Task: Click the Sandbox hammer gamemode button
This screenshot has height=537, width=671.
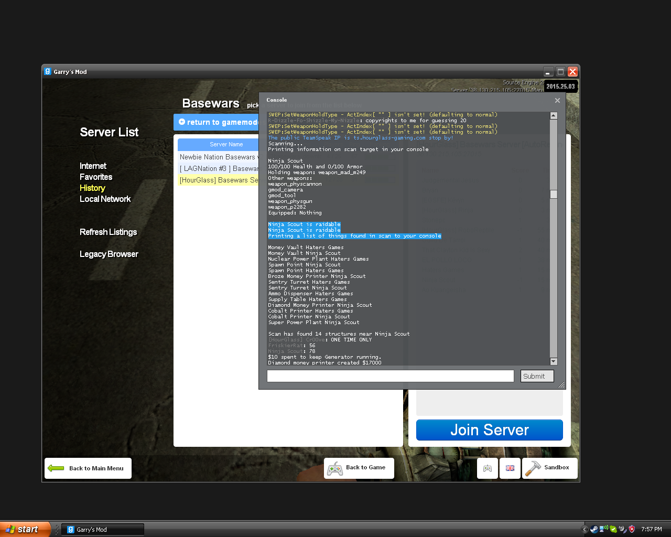Action: click(550, 468)
